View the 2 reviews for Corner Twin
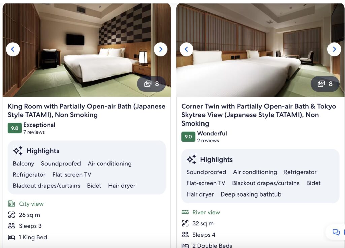 click(208, 141)
